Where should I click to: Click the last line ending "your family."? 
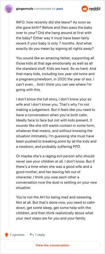51,218
